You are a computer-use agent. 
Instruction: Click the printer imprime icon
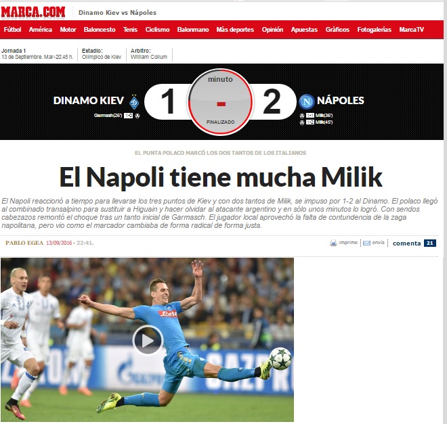[333, 243]
